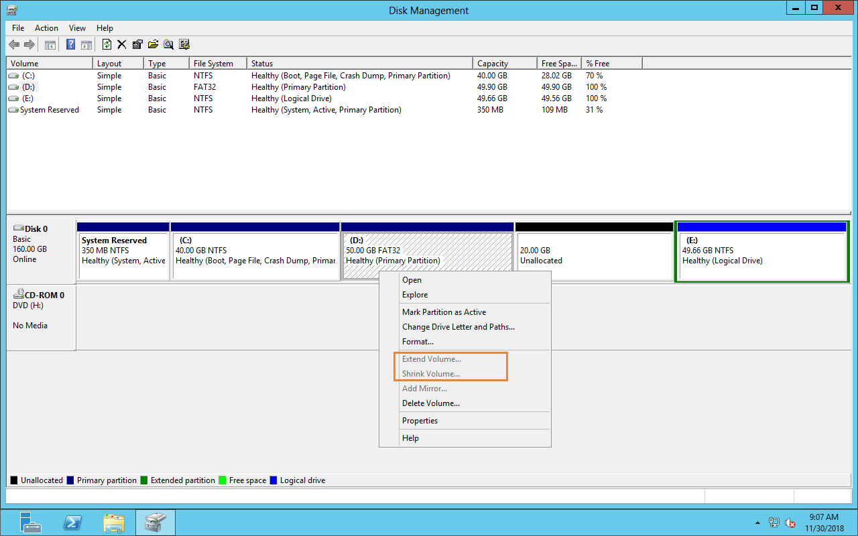
Task: Click the green Refresh toolbar icon
Action: point(107,45)
